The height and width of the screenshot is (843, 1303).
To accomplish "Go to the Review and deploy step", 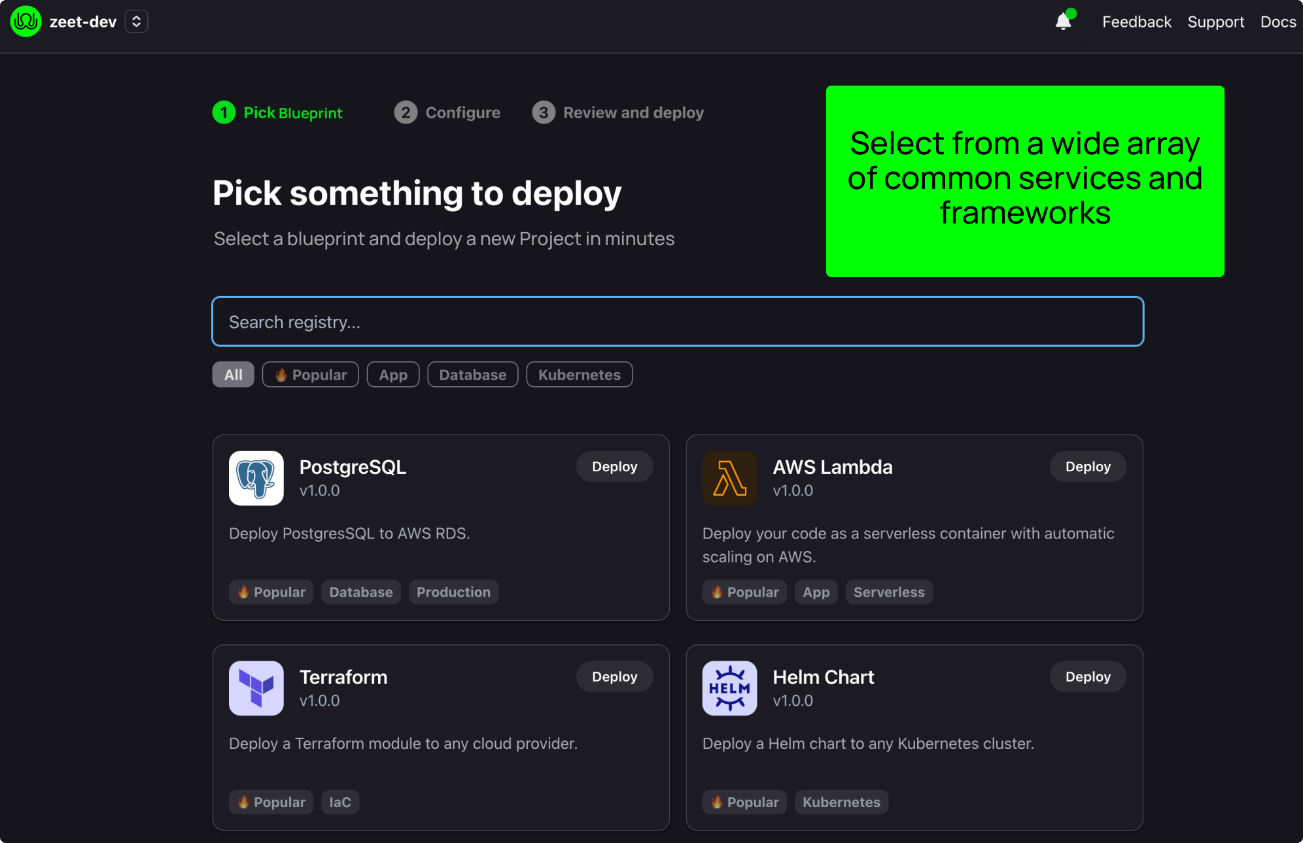I will pos(618,112).
